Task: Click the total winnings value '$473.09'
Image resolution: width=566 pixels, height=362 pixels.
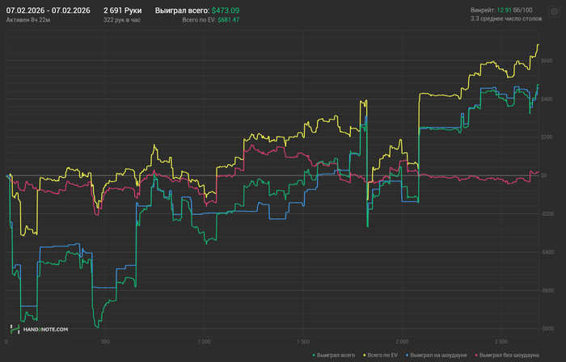Action: [226, 11]
